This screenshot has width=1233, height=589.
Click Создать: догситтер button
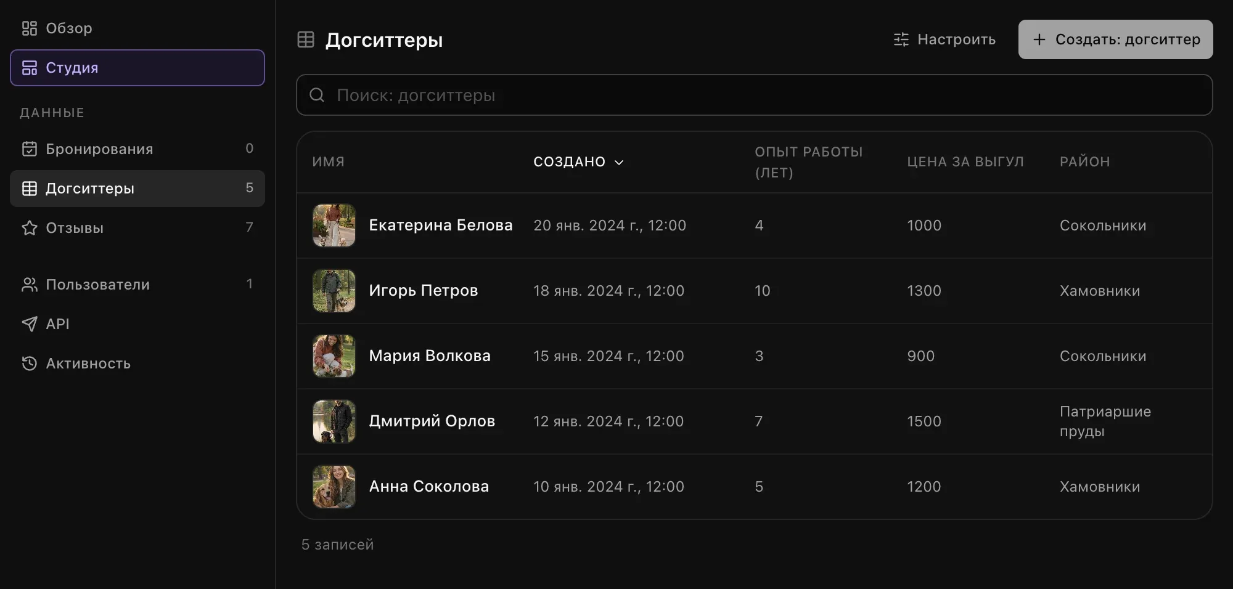tap(1115, 39)
